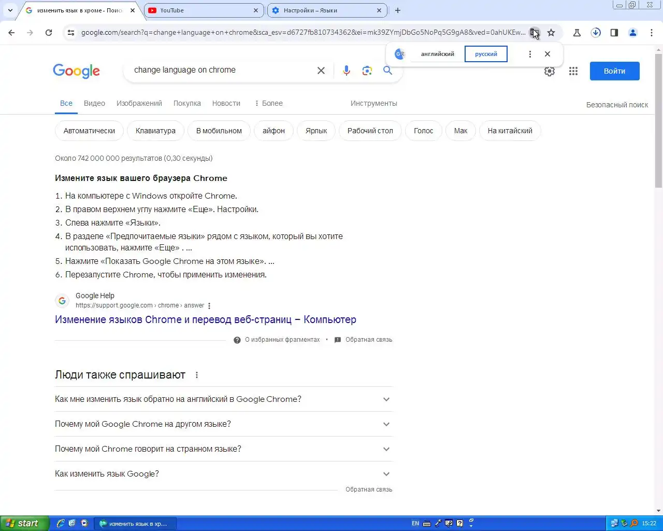This screenshot has width=663, height=531.
Task: Expand Почему мой Chrome говорит на странном языке
Action: pyautogui.click(x=224, y=449)
